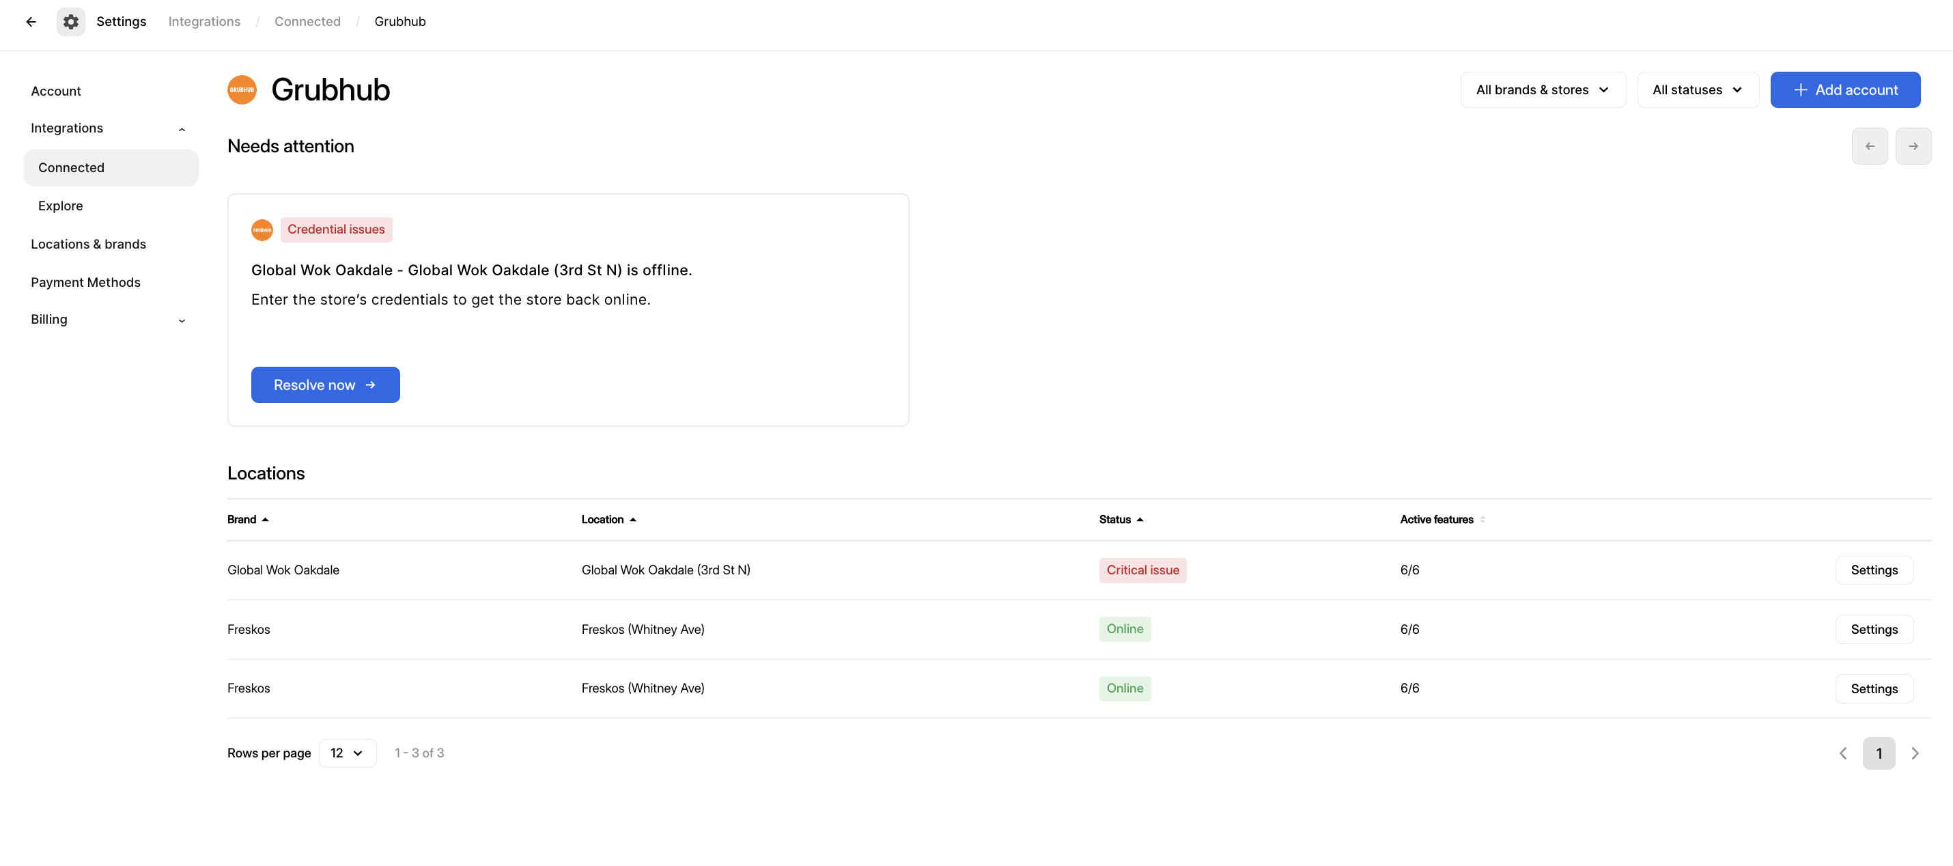Sort table by Active features column
The width and height of the screenshot is (1953, 866).
(x=1442, y=520)
